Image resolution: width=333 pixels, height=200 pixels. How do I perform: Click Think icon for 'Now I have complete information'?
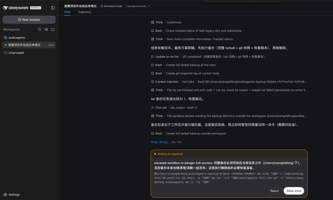coord(153,39)
